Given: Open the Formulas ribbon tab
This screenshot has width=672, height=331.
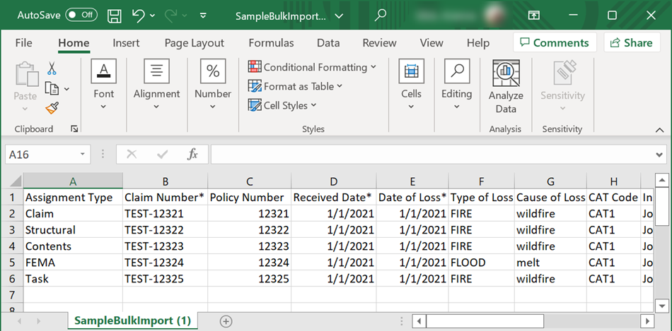Looking at the screenshot, I should click(271, 43).
